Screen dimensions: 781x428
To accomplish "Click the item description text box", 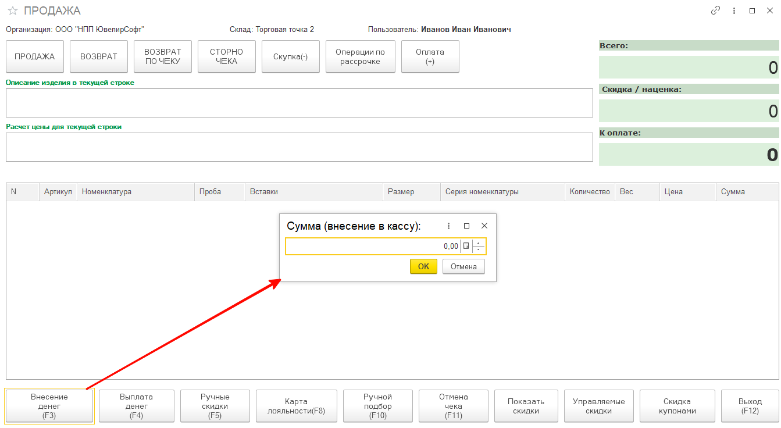I will 299,103.
